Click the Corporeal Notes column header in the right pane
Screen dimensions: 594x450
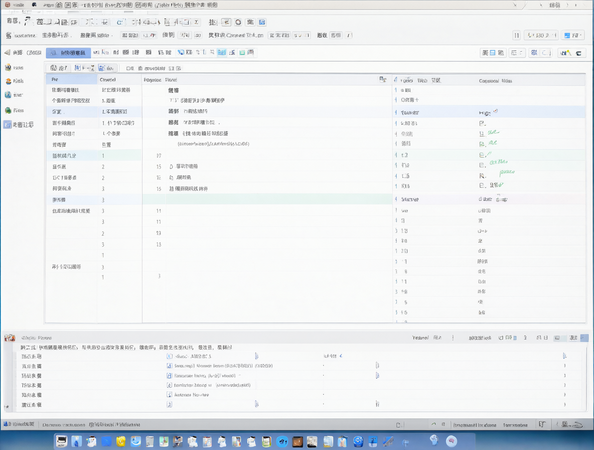496,81
